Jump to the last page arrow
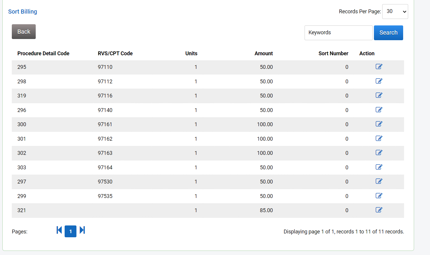The image size is (430, 255). [x=82, y=230]
